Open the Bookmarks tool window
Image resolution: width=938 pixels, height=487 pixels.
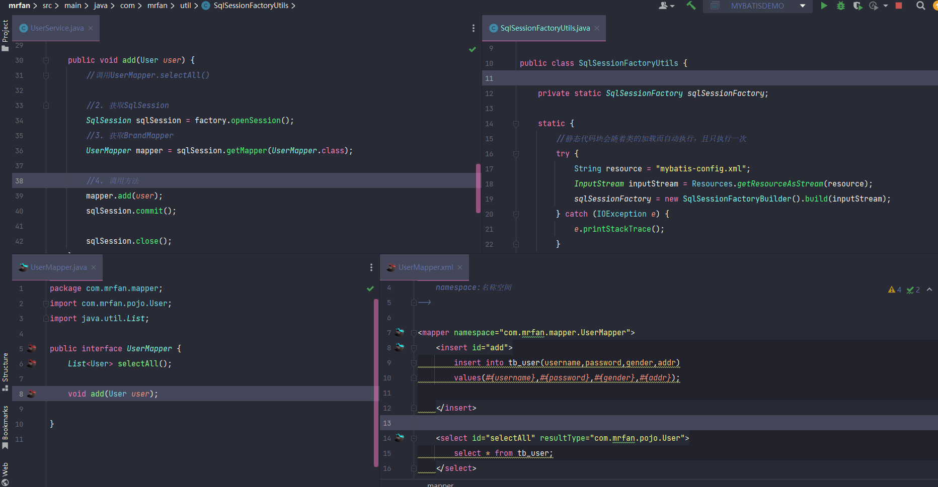[x=5, y=427]
